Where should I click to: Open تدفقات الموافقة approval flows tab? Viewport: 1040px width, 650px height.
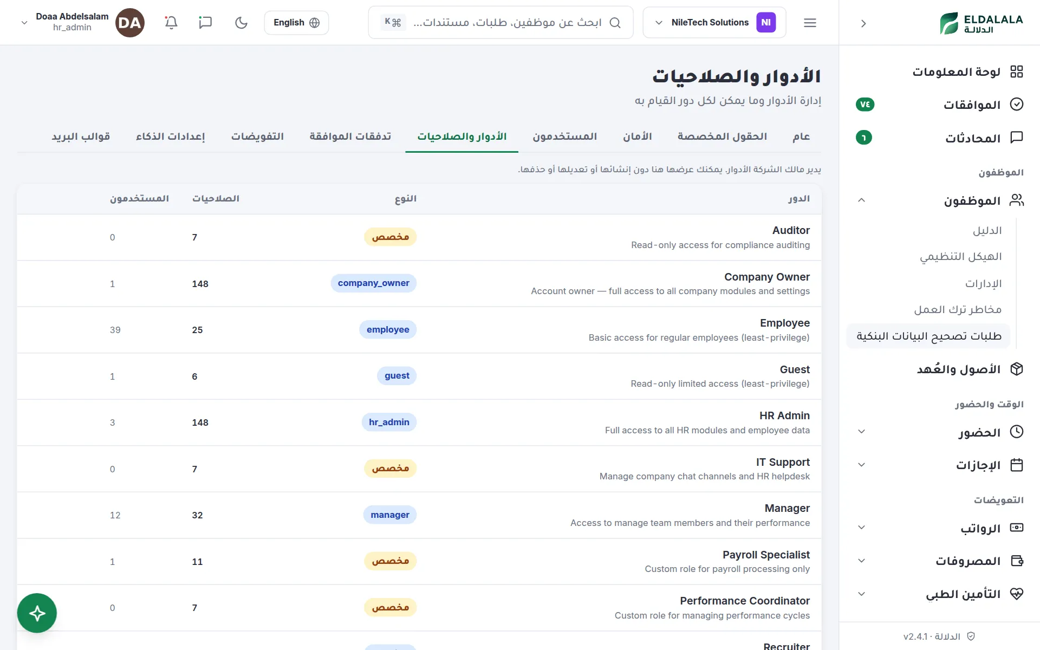pos(350,136)
